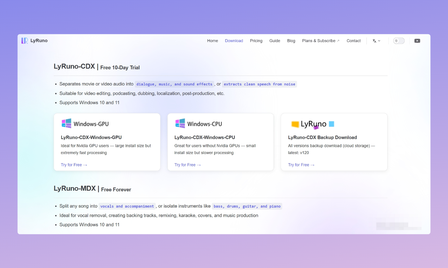Click 'Ideal for Nvidia GPU users' description

(106, 149)
